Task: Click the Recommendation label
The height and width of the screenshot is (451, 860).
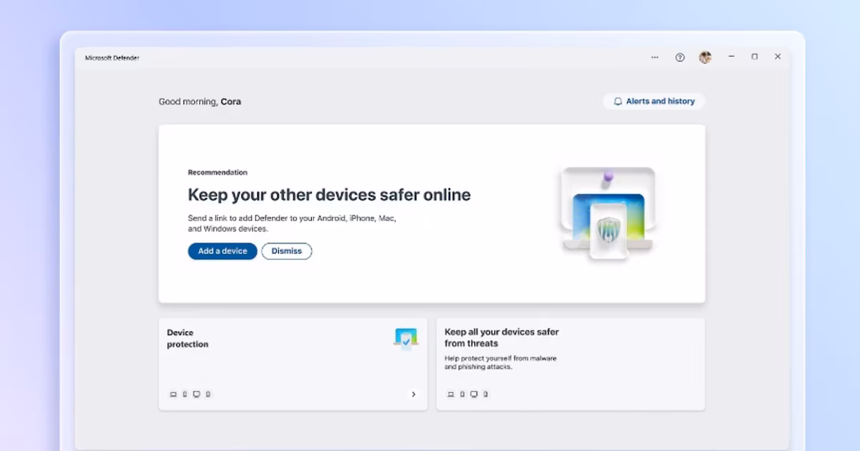Action: tap(217, 173)
